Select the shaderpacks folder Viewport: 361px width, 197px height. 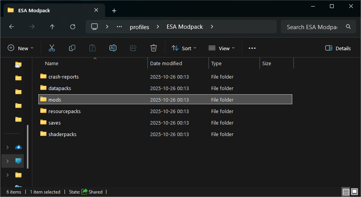[62, 134]
